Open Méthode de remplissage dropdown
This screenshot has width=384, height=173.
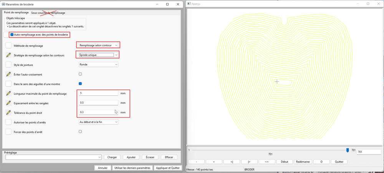(98, 45)
